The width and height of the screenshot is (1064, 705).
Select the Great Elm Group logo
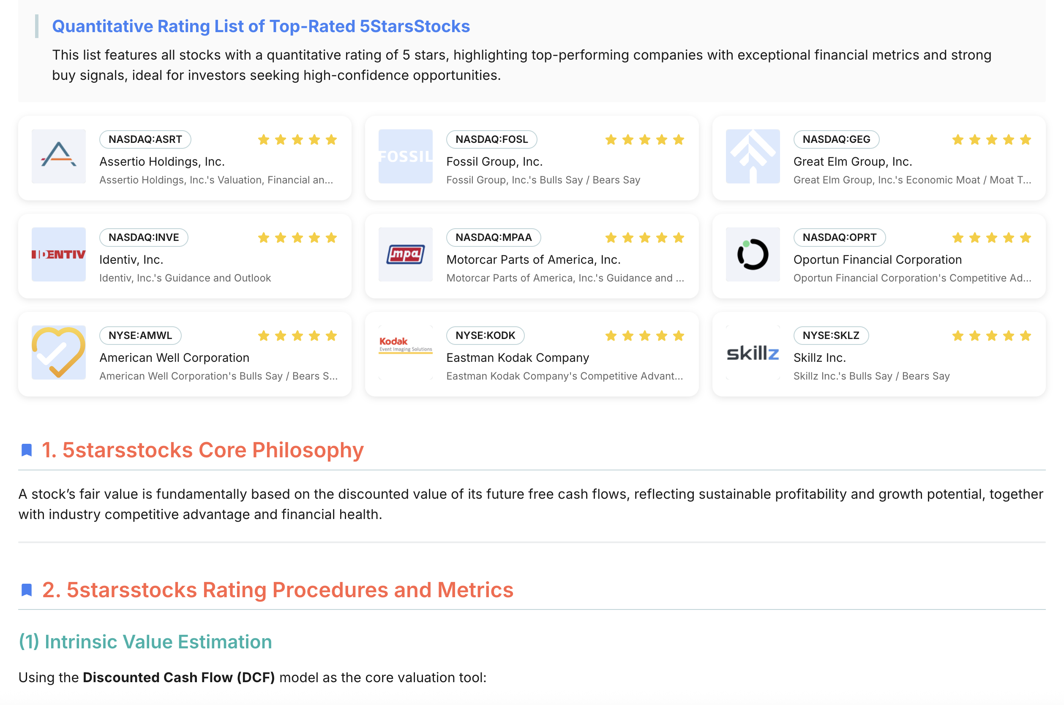[753, 156]
